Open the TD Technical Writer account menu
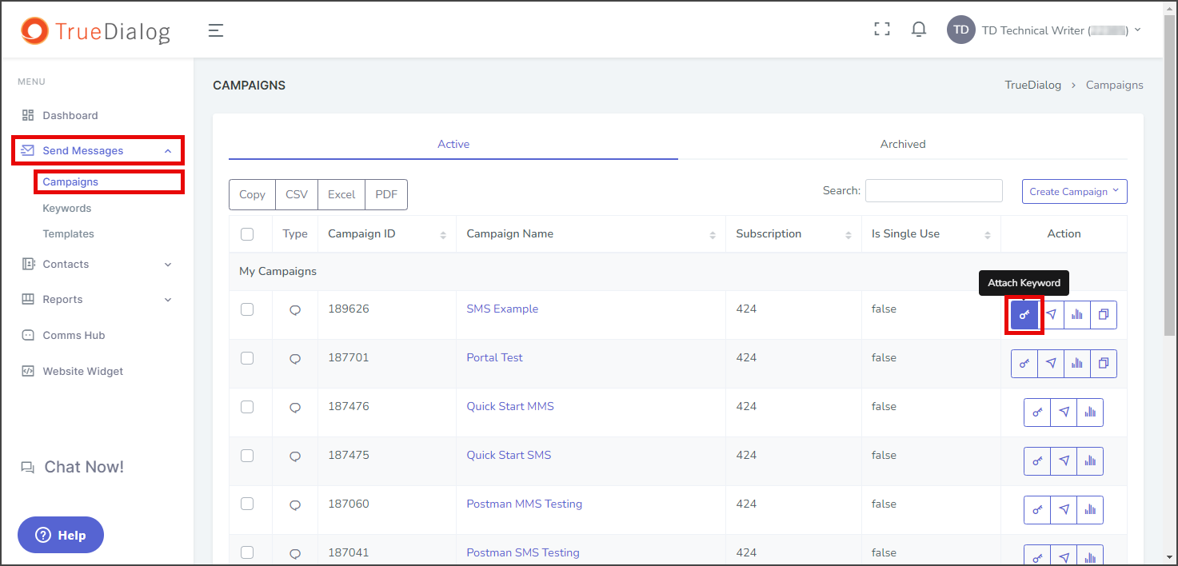This screenshot has height=566, width=1178. click(x=1044, y=30)
